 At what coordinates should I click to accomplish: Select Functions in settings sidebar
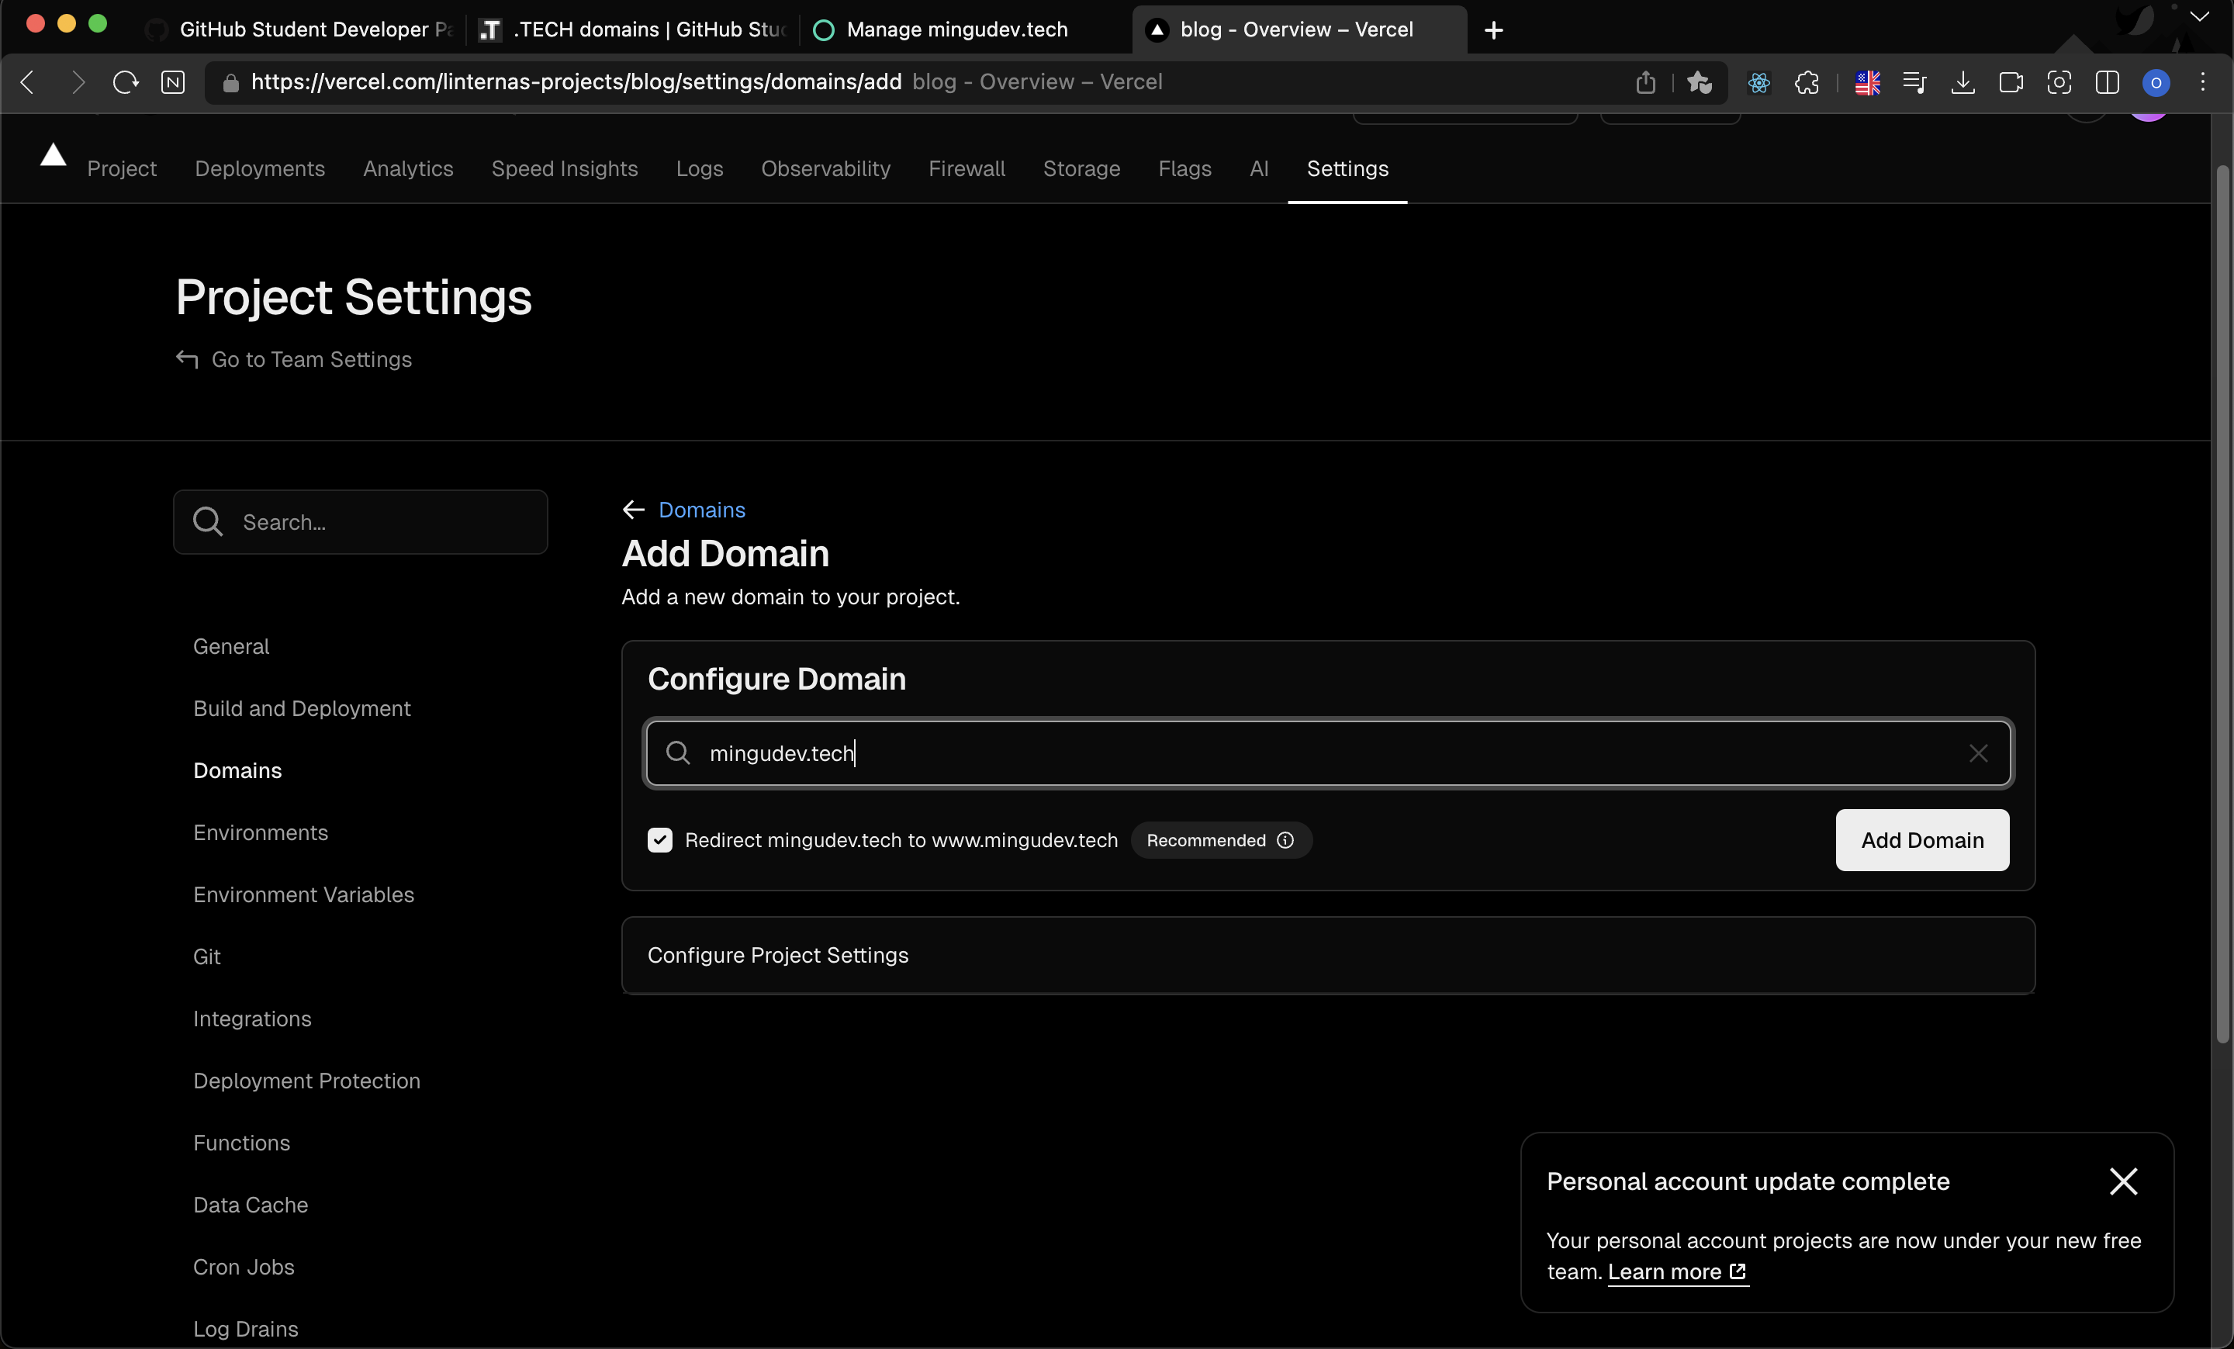(241, 1143)
